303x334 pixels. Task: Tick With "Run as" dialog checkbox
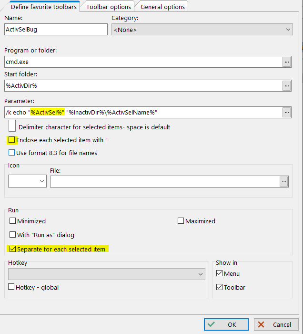[13, 235]
